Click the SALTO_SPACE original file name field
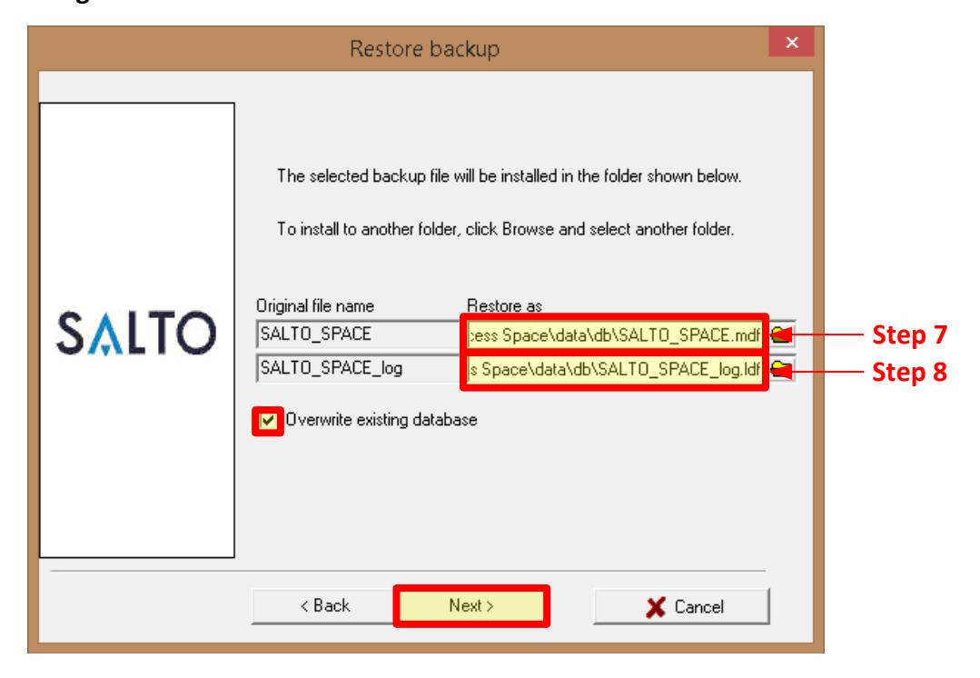Viewport: 980px width, 678px height. click(358, 334)
